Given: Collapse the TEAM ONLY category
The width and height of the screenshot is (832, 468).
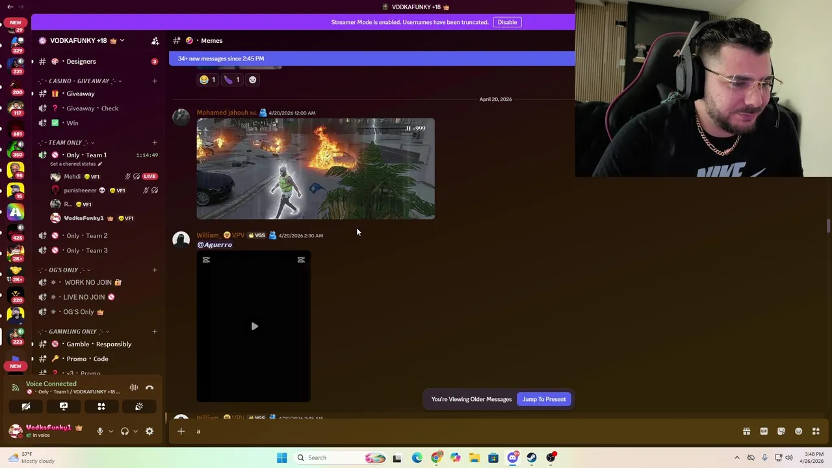Looking at the screenshot, I should [x=66, y=142].
